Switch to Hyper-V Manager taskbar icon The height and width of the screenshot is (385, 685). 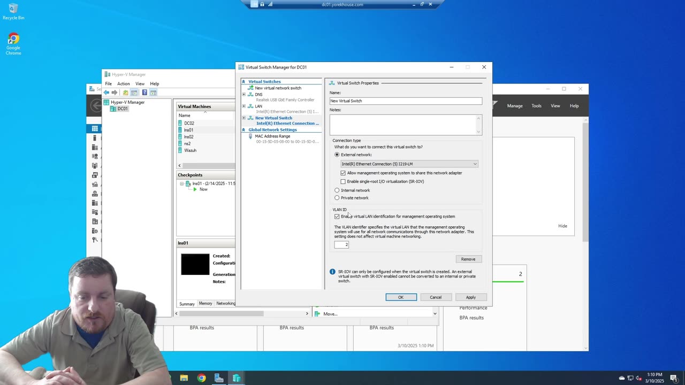point(237,378)
